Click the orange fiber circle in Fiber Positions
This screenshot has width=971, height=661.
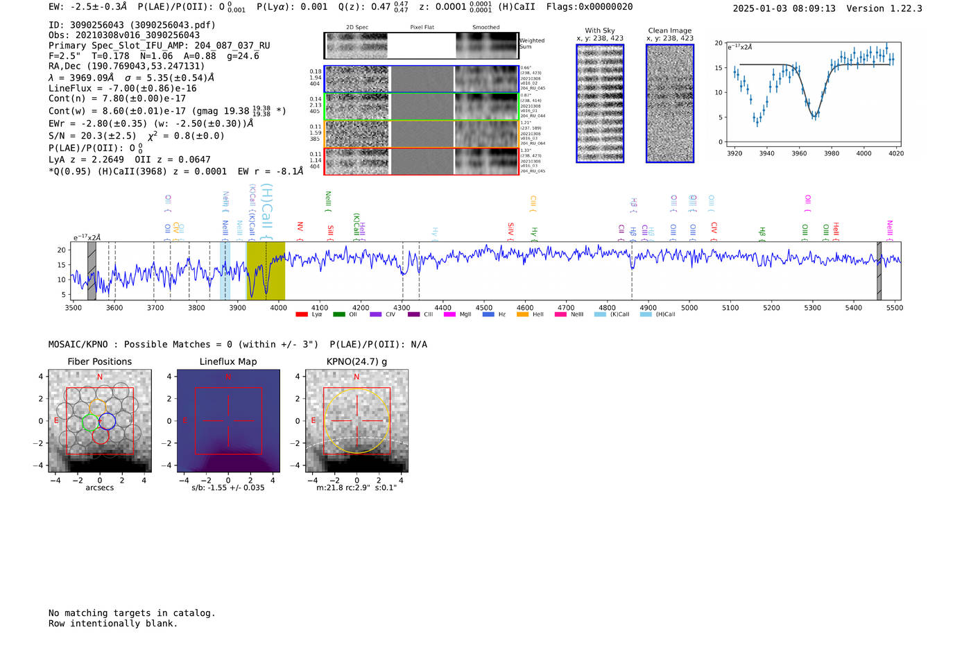click(98, 407)
